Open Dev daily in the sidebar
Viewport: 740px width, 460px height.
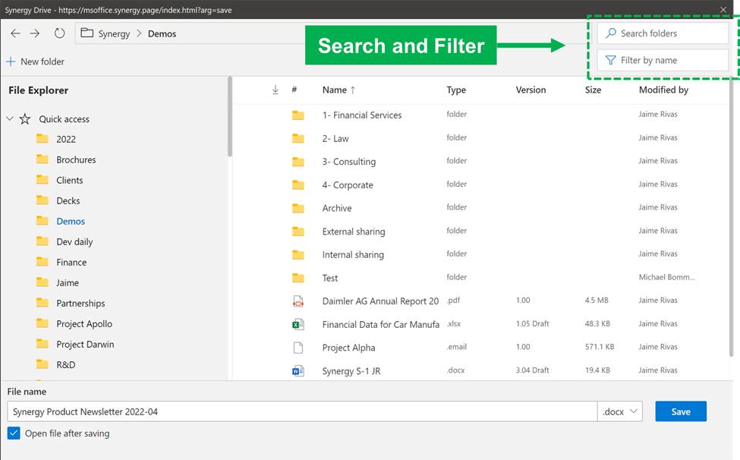pos(74,241)
